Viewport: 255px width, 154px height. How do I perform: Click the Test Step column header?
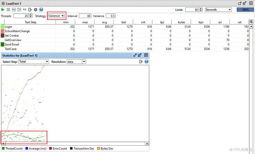(x=30, y=22)
